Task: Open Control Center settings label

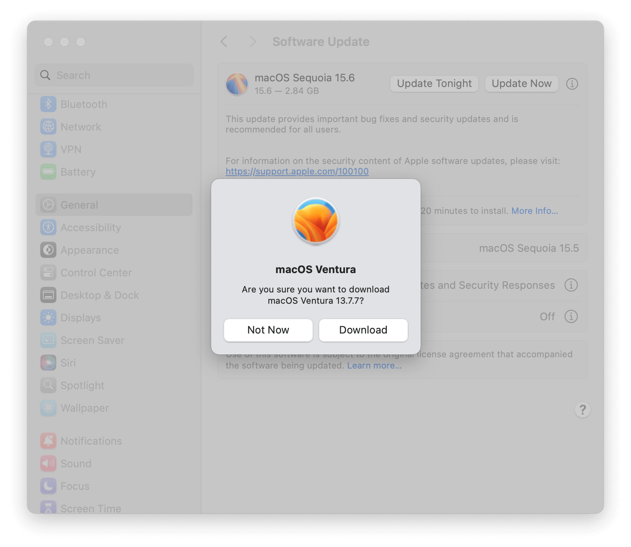Action: [x=96, y=273]
